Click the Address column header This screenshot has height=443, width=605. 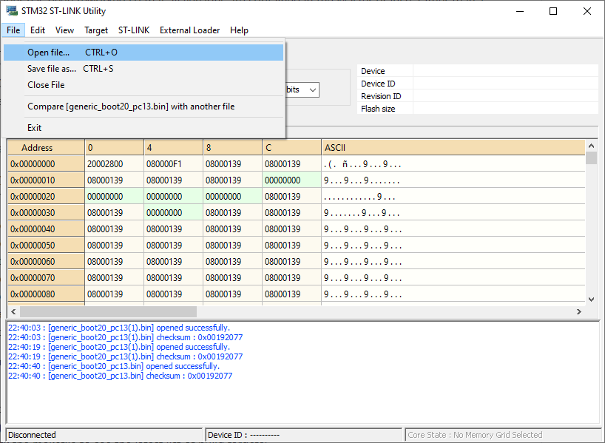point(46,148)
